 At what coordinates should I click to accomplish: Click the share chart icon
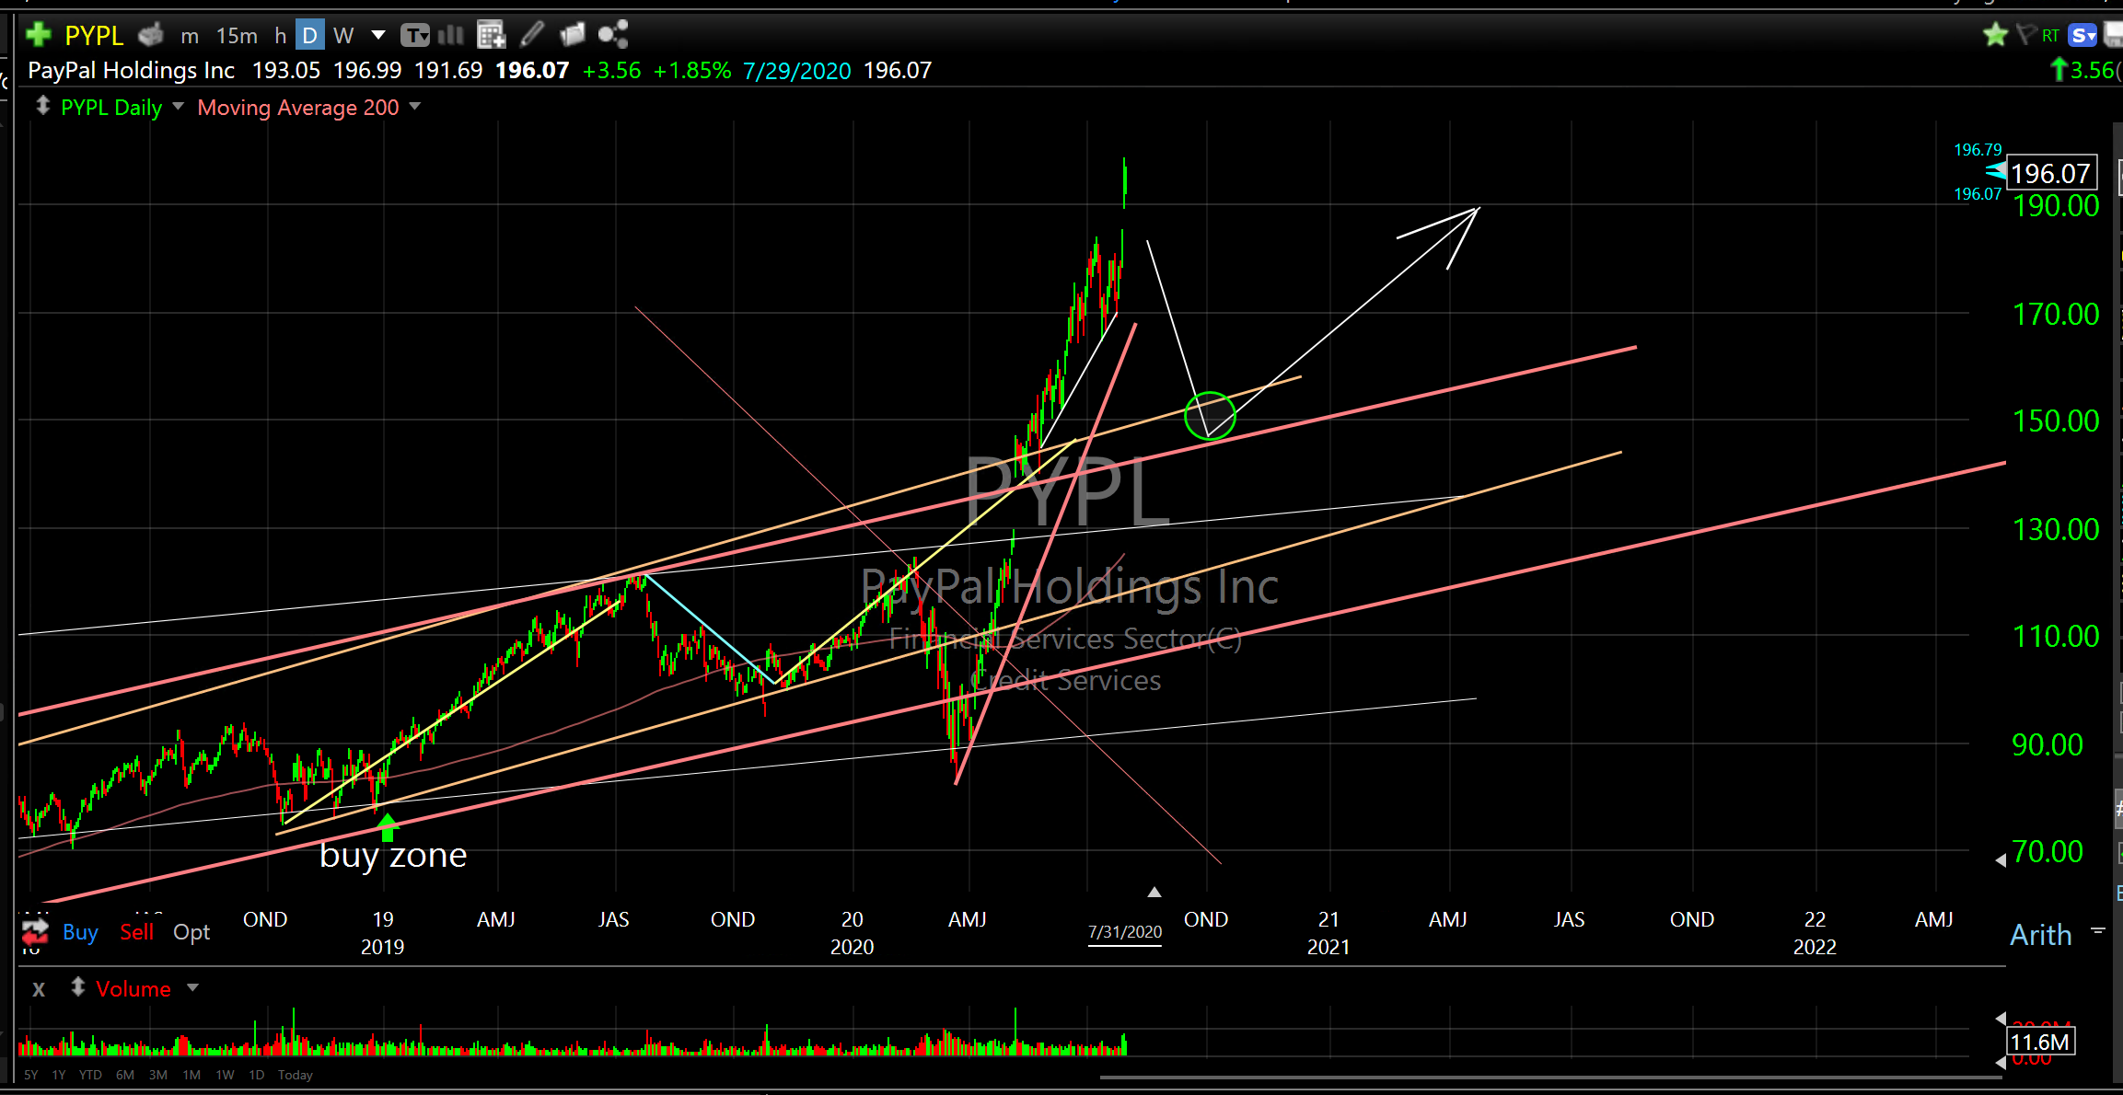click(612, 35)
